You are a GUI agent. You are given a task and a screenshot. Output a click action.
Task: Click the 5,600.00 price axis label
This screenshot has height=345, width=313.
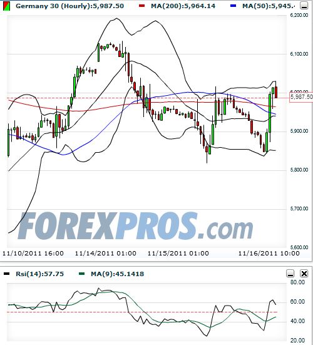[299, 247]
